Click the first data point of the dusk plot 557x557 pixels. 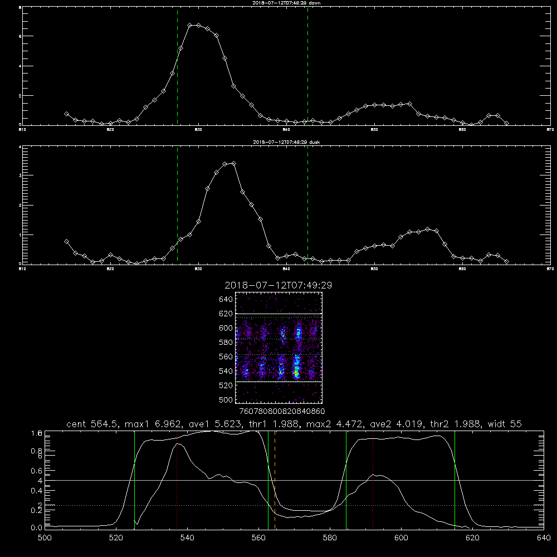click(x=66, y=242)
